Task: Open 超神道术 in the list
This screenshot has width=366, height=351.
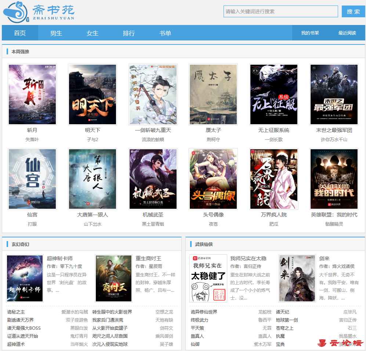Action: coord(16,344)
